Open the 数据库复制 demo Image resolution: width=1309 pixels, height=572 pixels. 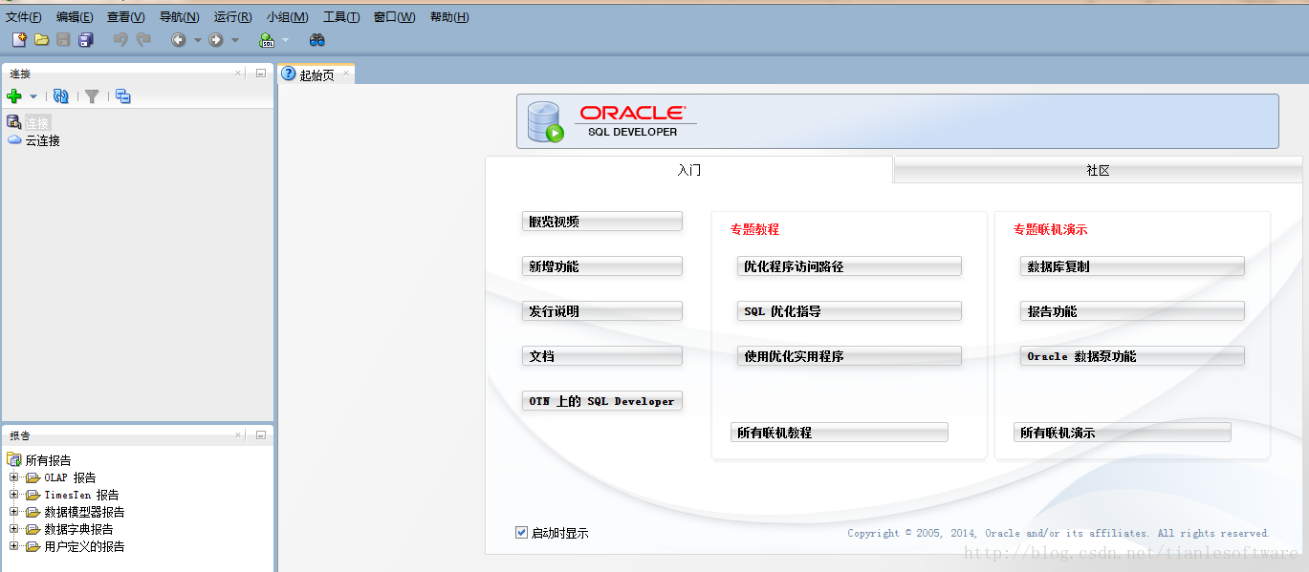[1132, 266]
